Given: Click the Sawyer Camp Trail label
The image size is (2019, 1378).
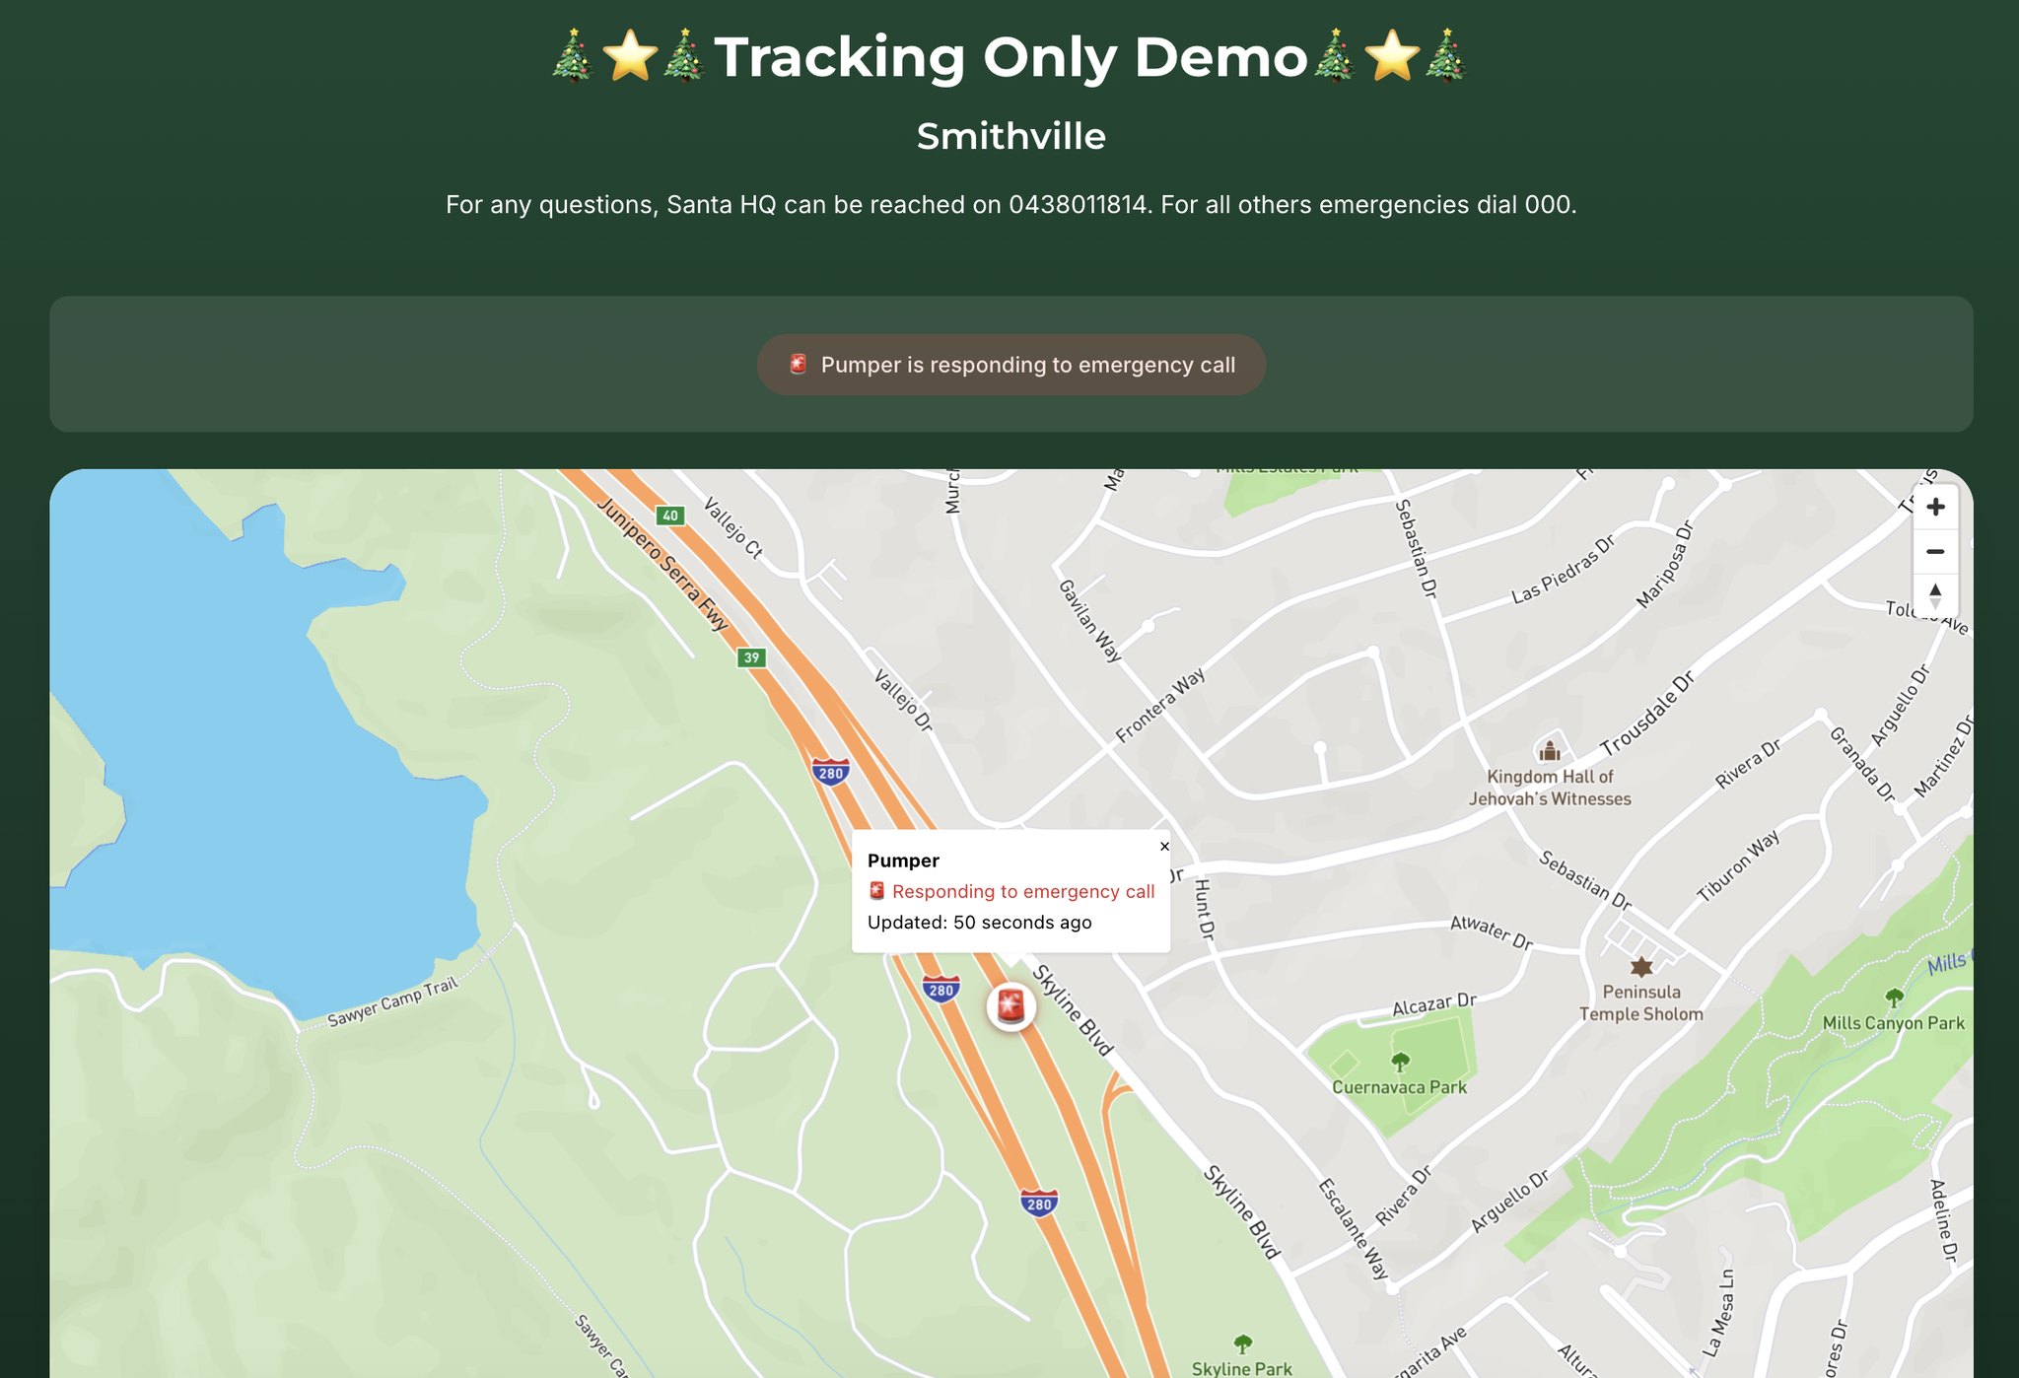Looking at the screenshot, I should click(x=392, y=1001).
